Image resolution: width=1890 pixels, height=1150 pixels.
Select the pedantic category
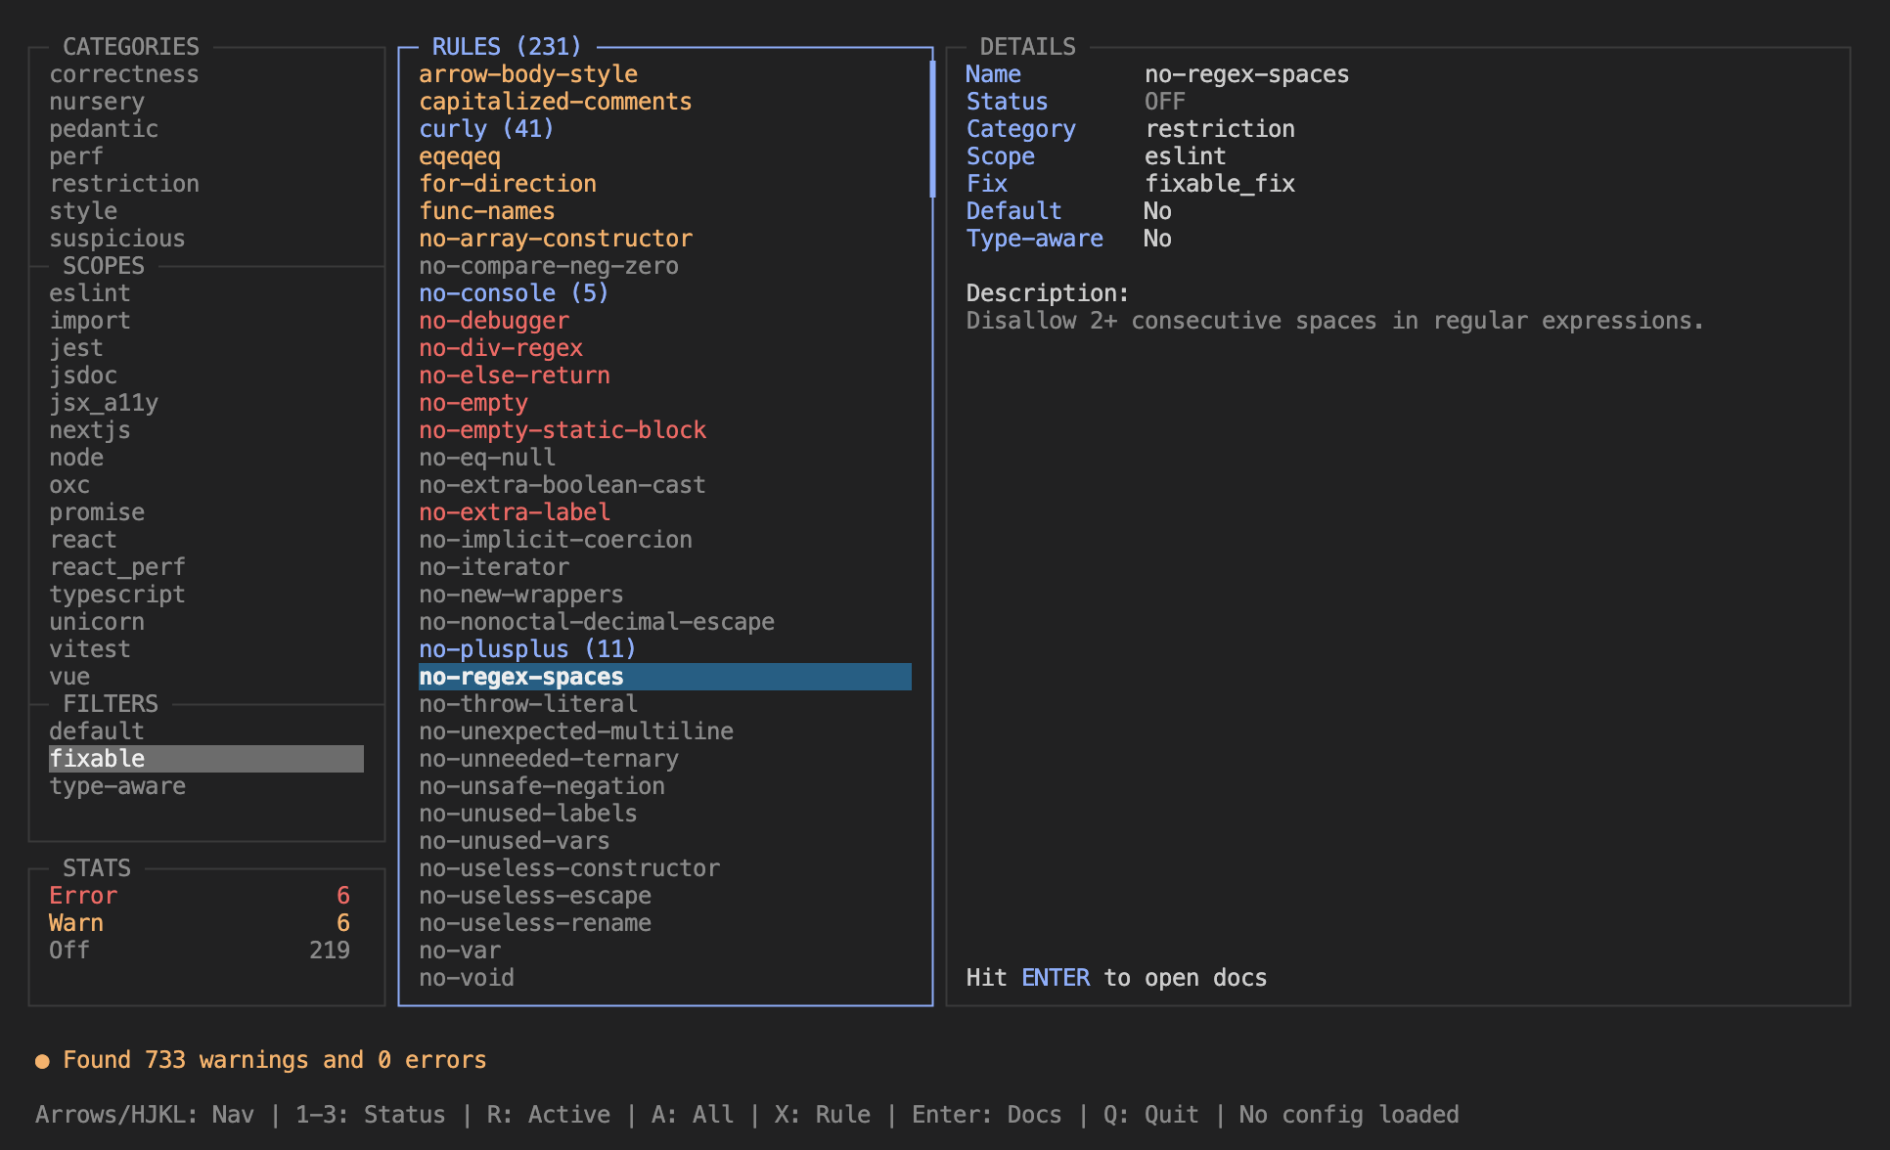point(104,128)
